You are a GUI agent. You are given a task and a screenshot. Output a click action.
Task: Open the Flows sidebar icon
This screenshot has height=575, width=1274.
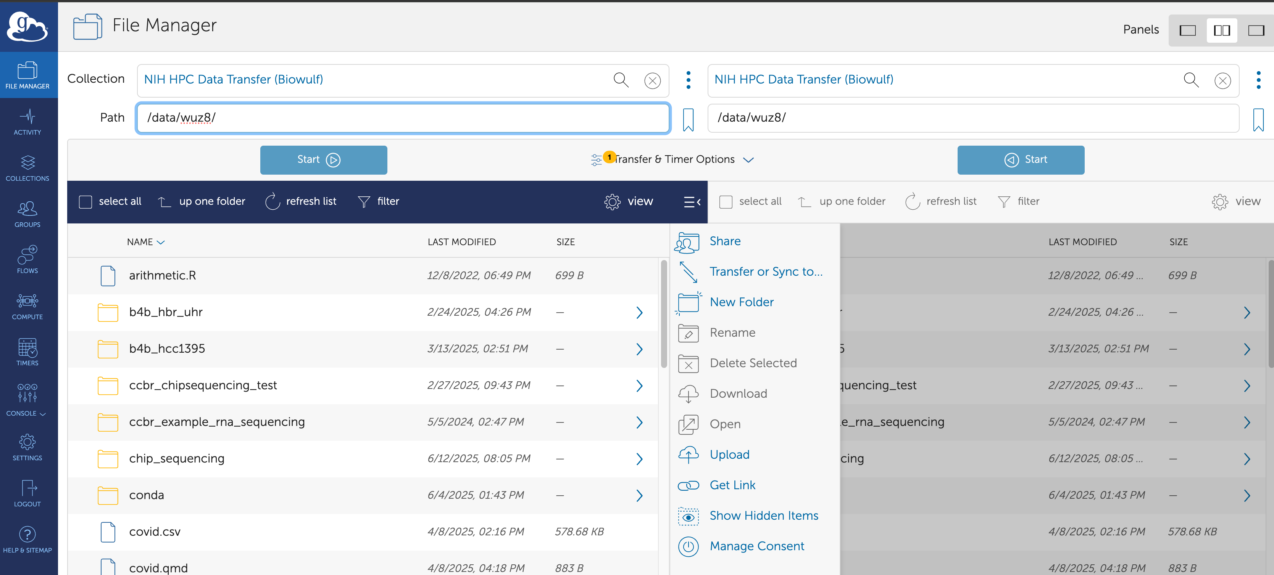coord(27,260)
